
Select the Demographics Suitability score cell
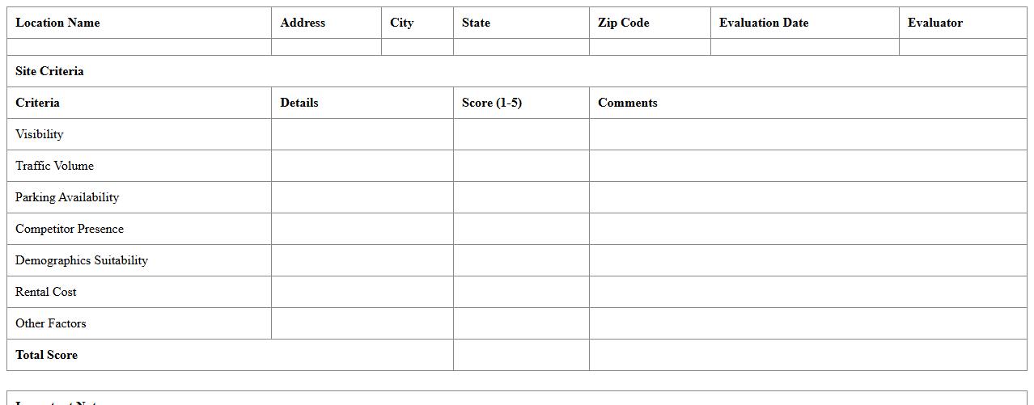click(521, 260)
